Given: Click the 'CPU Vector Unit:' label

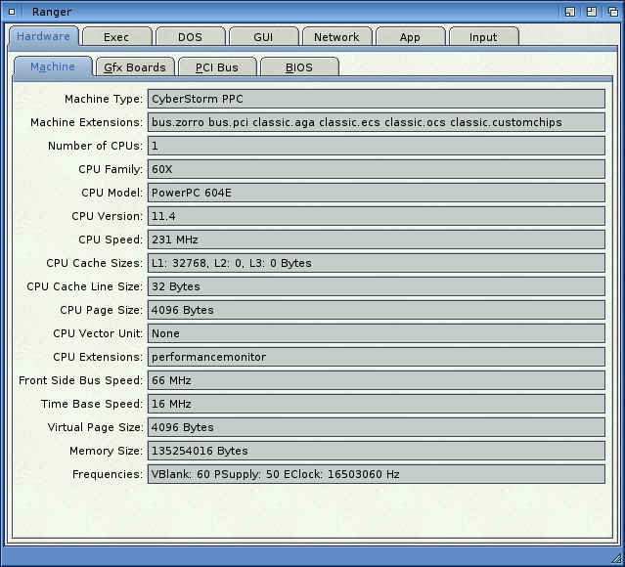Looking at the screenshot, I should (98, 333).
